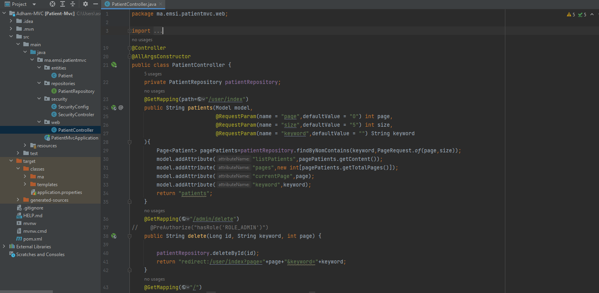The width and height of the screenshot is (599, 293).
Task: Click the URL mapping globe icon beside line 24
Action: coord(114,107)
